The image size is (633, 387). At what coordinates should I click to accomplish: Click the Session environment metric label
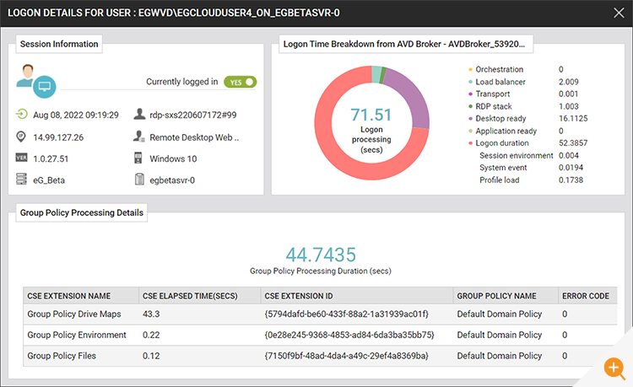[x=517, y=156]
